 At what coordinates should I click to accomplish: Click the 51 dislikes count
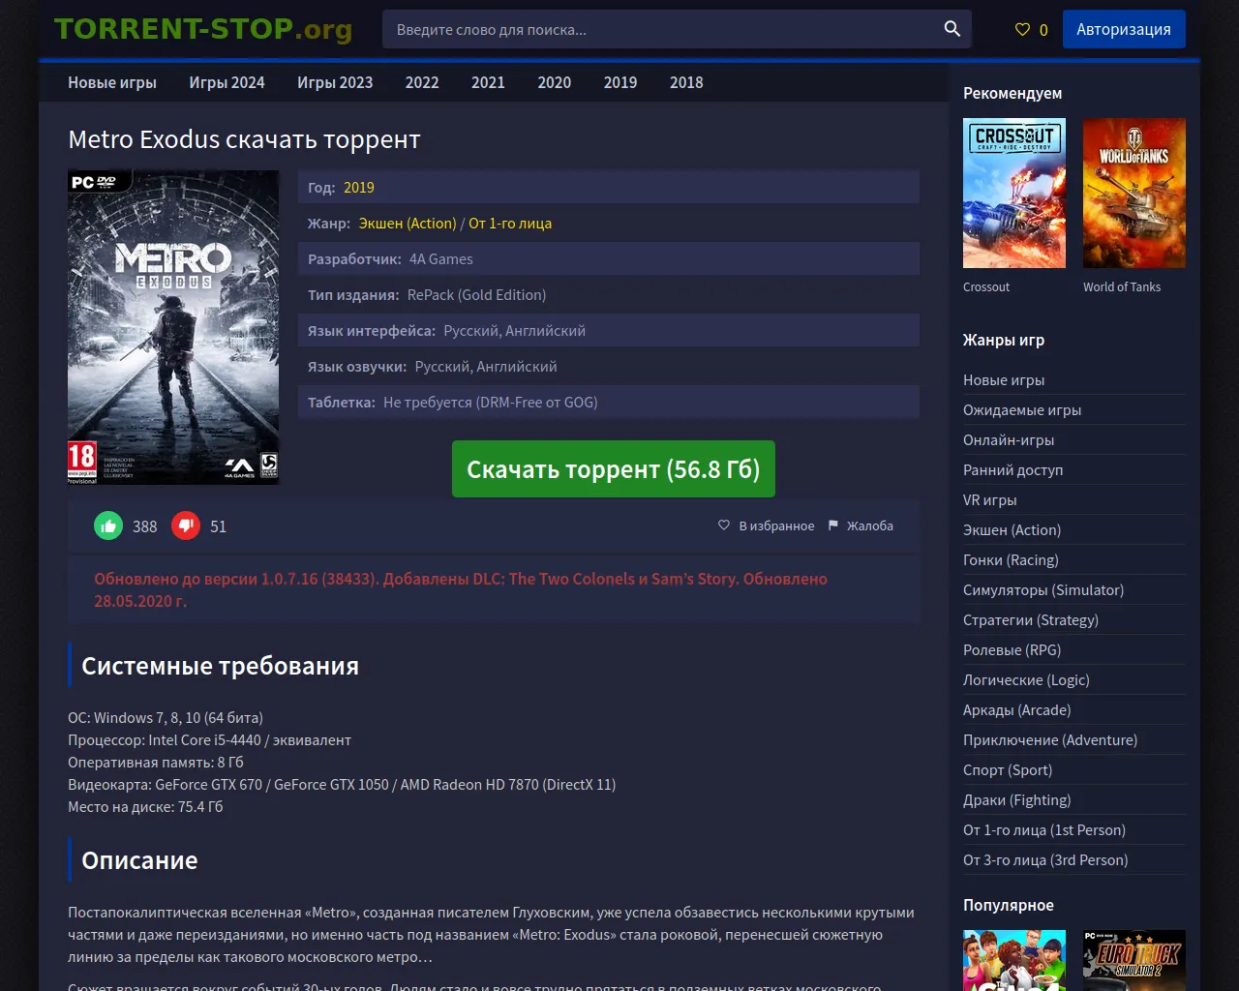[219, 526]
